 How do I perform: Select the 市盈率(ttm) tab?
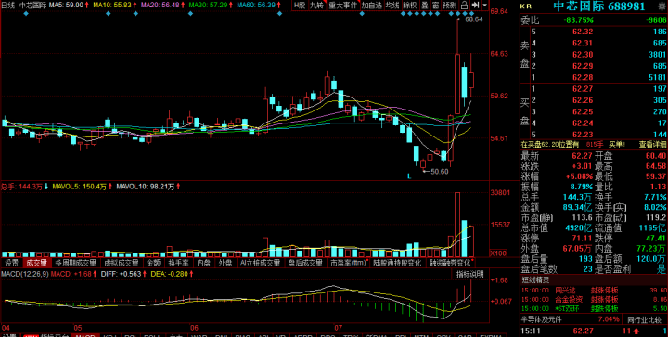click(349, 263)
